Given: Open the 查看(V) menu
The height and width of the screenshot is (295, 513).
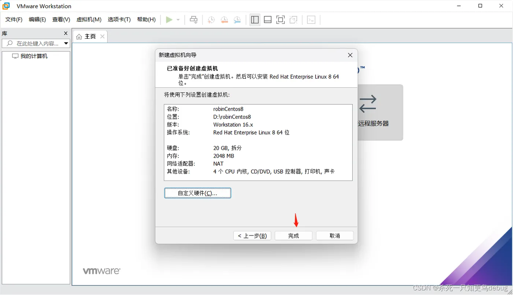Looking at the screenshot, I should 61,19.
